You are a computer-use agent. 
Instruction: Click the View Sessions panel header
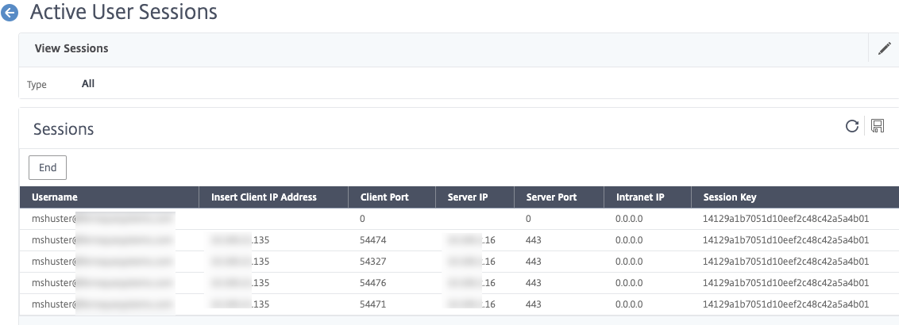point(71,48)
